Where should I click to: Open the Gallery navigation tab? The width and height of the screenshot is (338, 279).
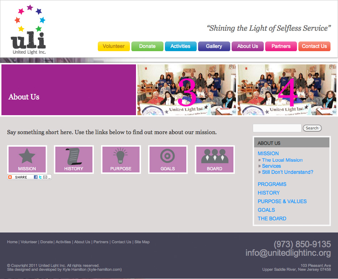[x=214, y=46]
